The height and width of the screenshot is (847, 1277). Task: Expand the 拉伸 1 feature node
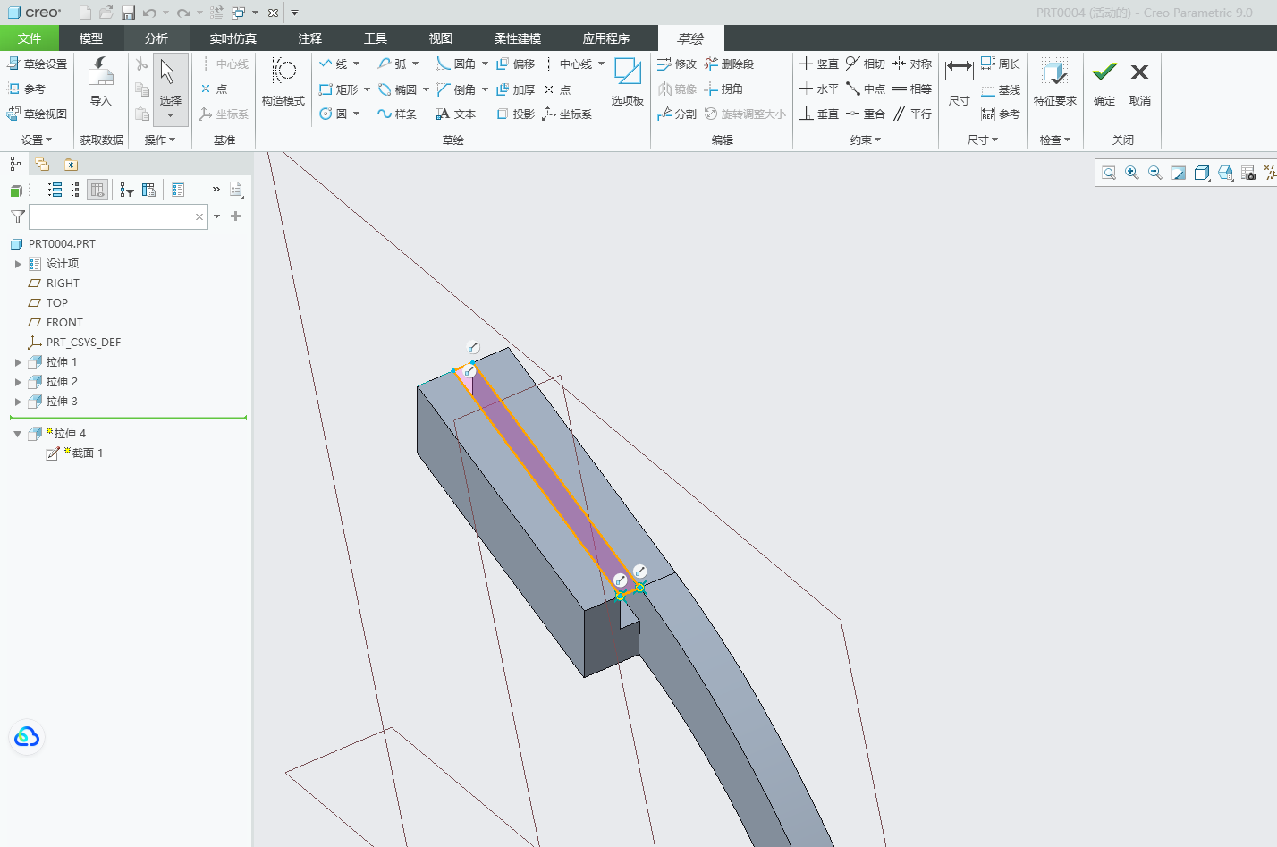pos(18,362)
